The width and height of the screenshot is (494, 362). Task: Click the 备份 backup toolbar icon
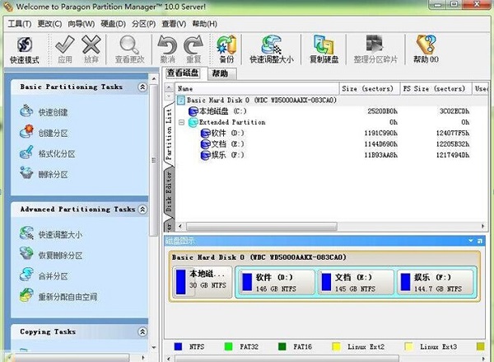click(x=226, y=49)
